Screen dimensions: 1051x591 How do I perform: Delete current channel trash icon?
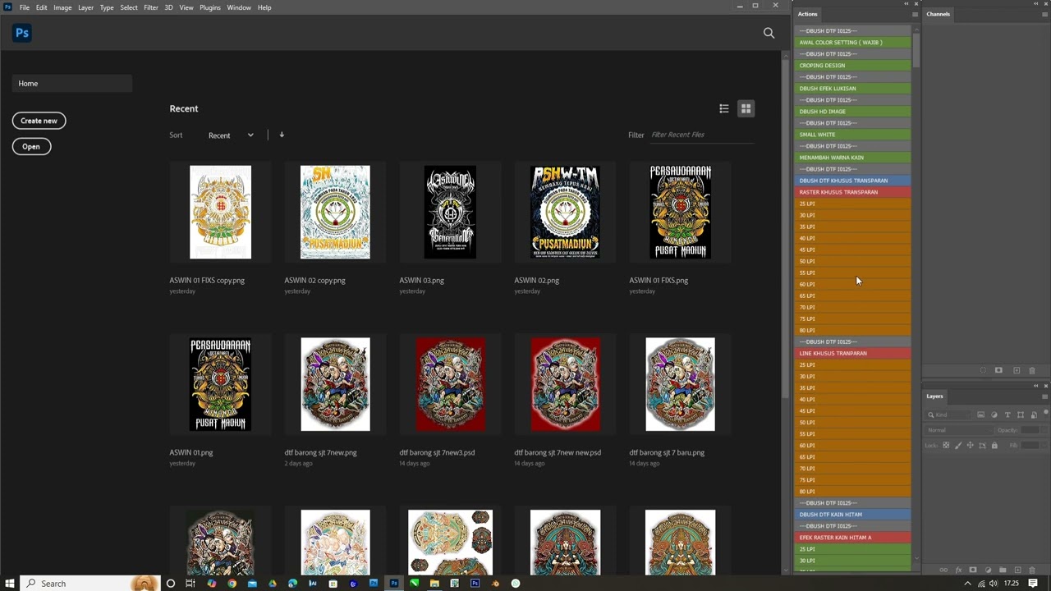click(x=1032, y=371)
